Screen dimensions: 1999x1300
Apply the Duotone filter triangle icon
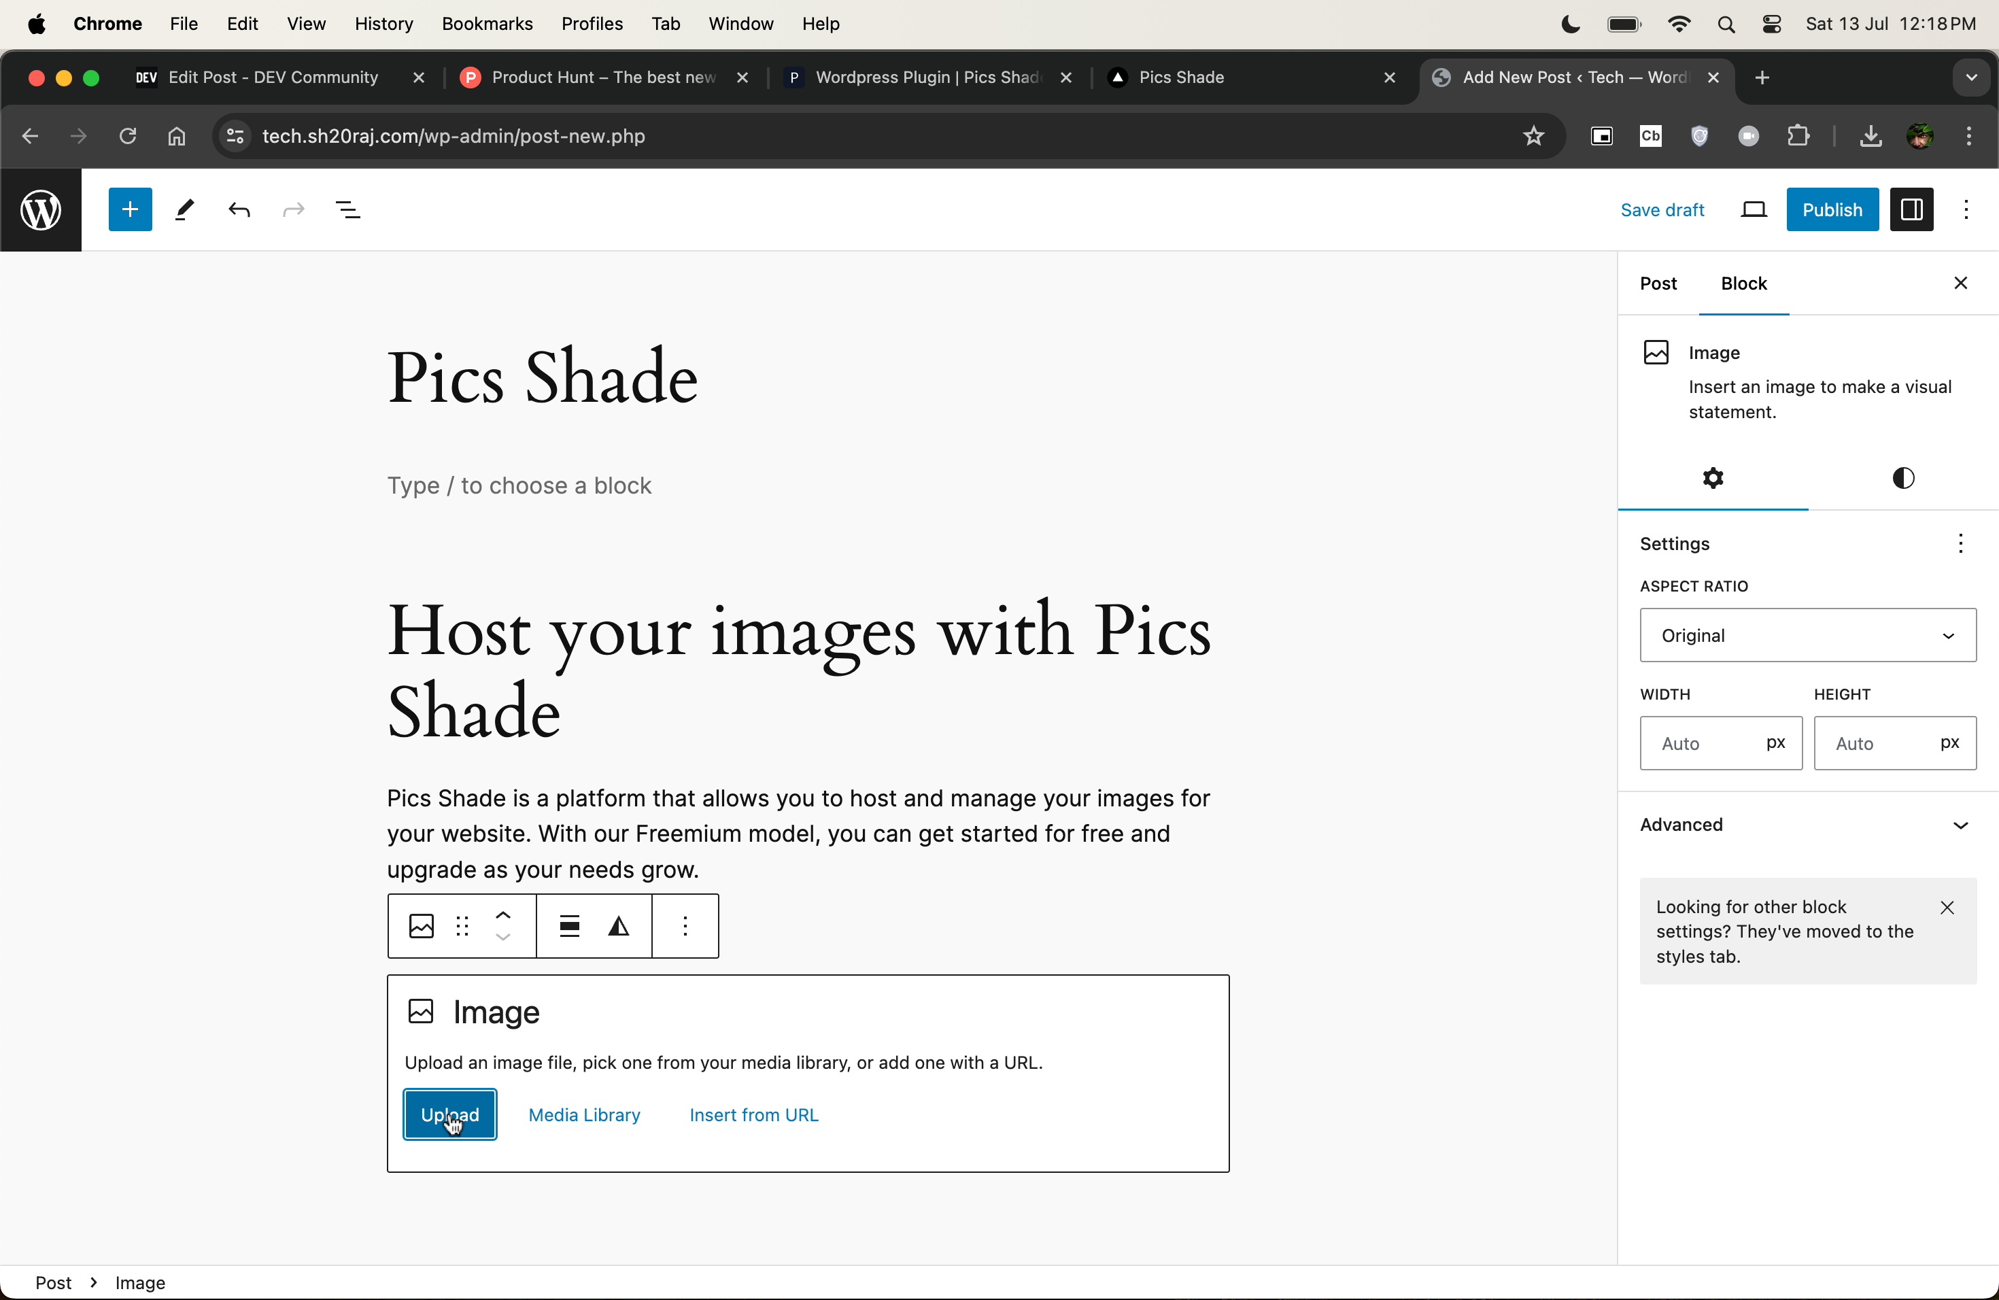(x=619, y=926)
